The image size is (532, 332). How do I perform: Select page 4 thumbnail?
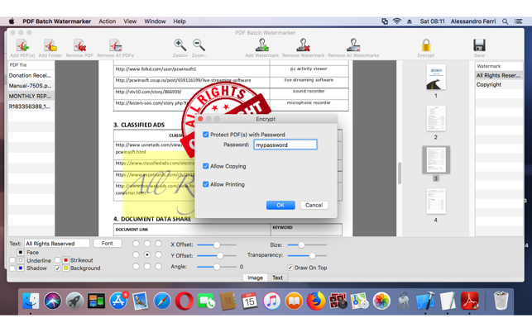[x=436, y=202]
